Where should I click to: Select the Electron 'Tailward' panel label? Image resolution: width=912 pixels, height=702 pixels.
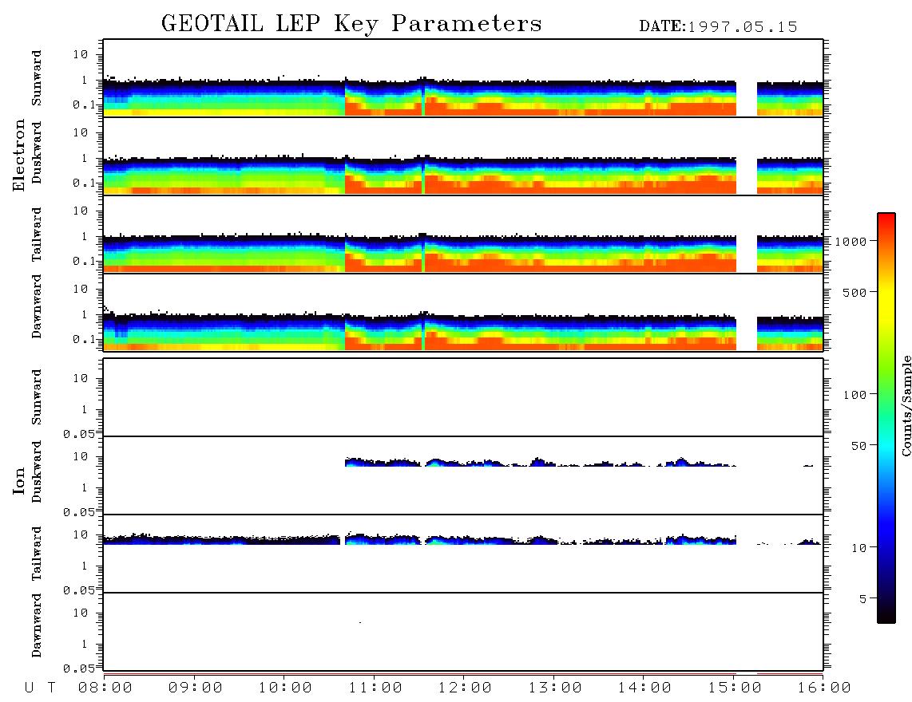click(37, 234)
